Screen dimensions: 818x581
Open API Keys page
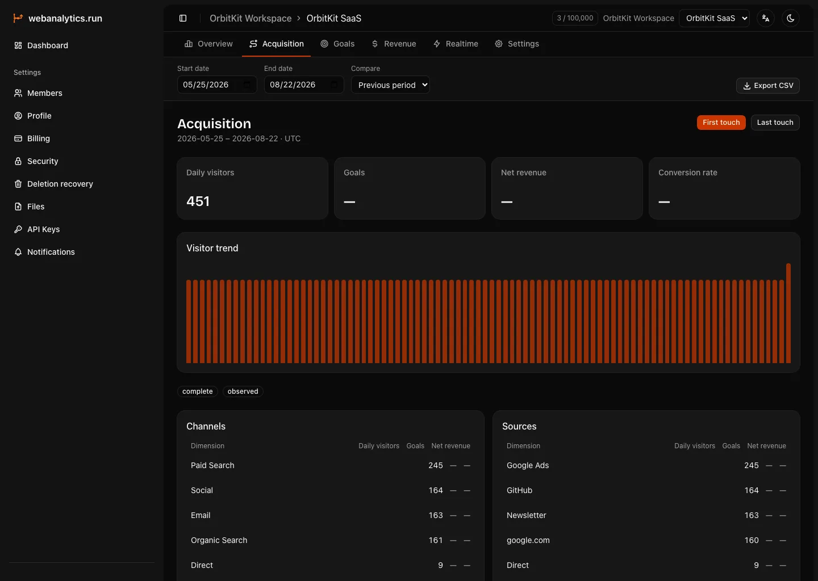coord(82,229)
